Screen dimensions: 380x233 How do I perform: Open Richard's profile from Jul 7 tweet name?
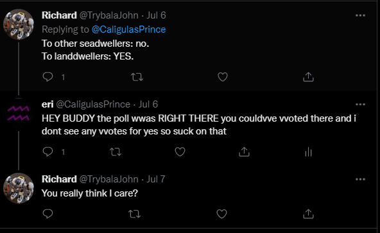(x=59, y=179)
